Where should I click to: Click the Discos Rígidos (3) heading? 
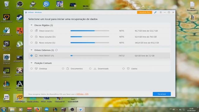(44, 25)
